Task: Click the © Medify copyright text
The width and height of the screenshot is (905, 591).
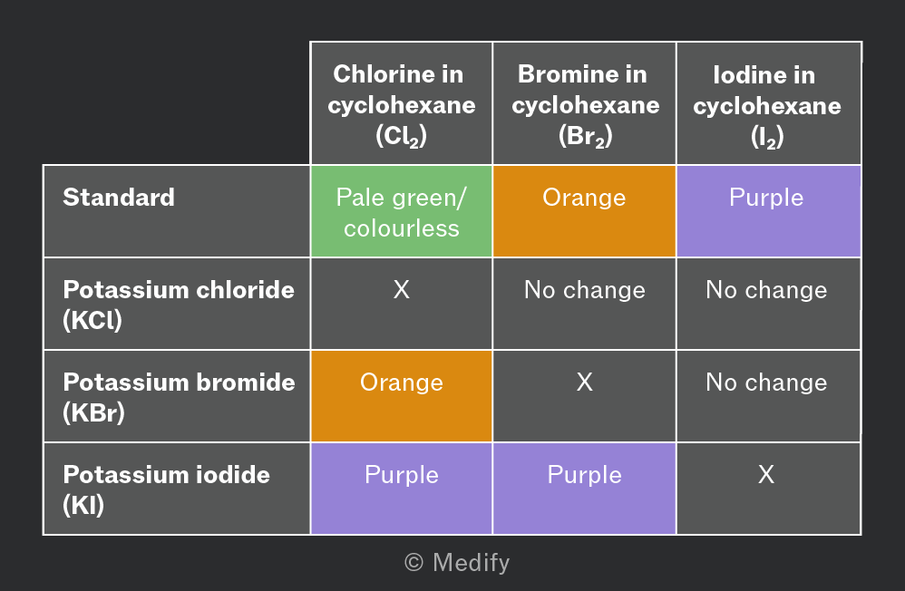Action: pyautogui.click(x=457, y=563)
